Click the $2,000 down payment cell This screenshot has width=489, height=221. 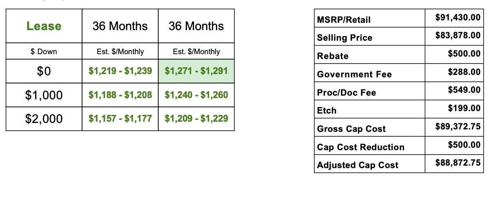(x=44, y=119)
